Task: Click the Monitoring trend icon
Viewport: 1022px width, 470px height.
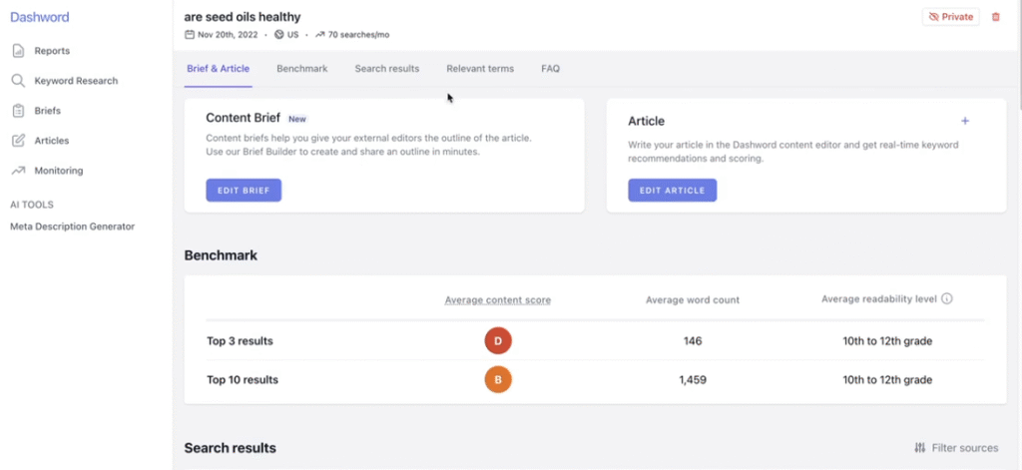Action: coord(18,171)
